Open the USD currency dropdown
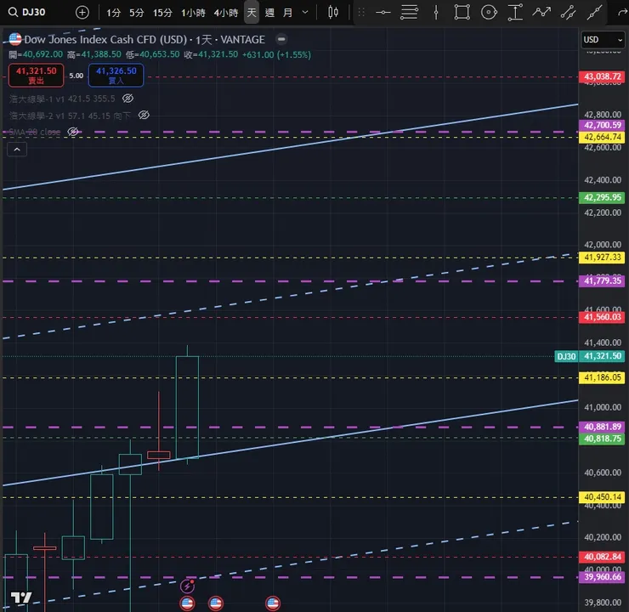Screen dimensions: 629x612 [603, 40]
